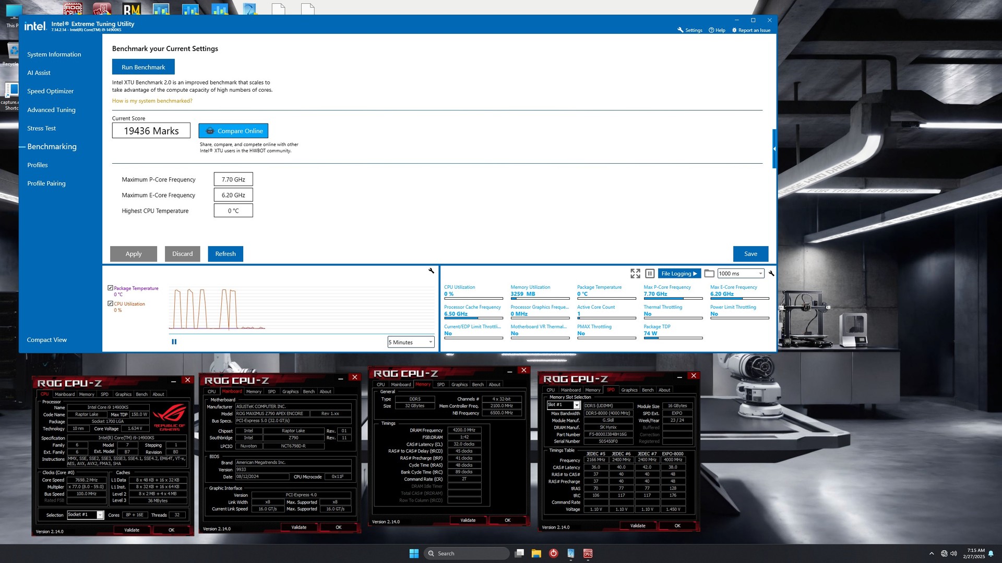Open the About tab in SPD CPU-Z window
This screenshot has height=563, width=1002.
tap(664, 390)
